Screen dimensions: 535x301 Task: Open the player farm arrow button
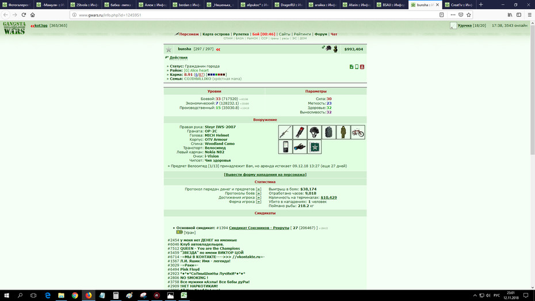(x=258, y=201)
